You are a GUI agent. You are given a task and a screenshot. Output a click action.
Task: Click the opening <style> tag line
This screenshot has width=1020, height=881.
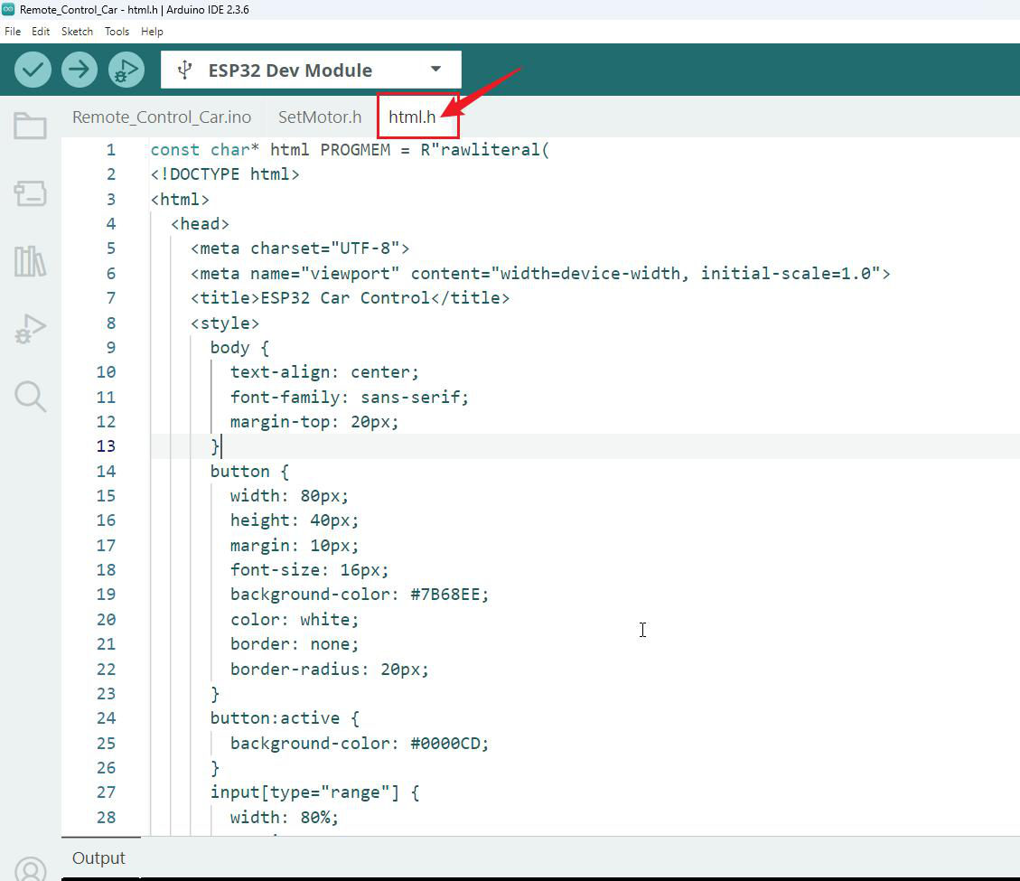tap(225, 323)
